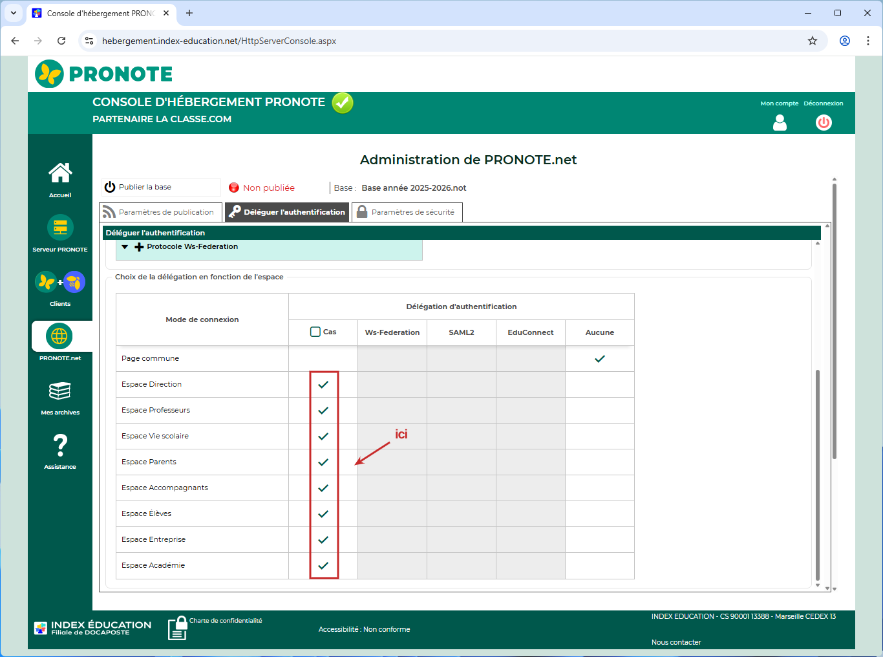883x657 pixels.
Task: Click Accessibilité : Non conforme link
Action: tap(364, 629)
